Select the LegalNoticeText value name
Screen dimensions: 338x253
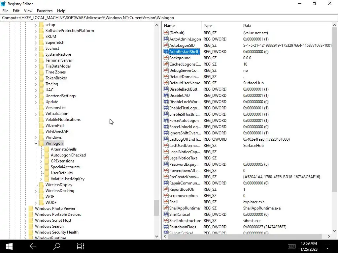[x=183, y=158]
